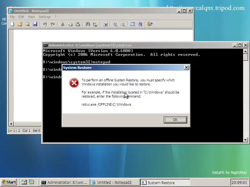
Task: Click the cmd.exe title bar icon
Action: [45, 46]
